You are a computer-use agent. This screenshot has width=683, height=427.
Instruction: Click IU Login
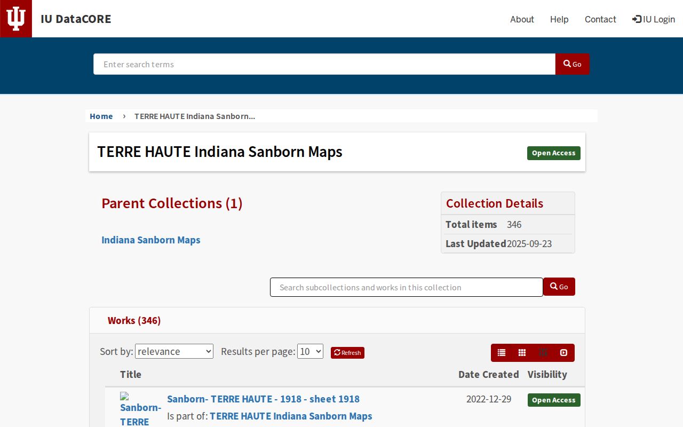point(654,19)
